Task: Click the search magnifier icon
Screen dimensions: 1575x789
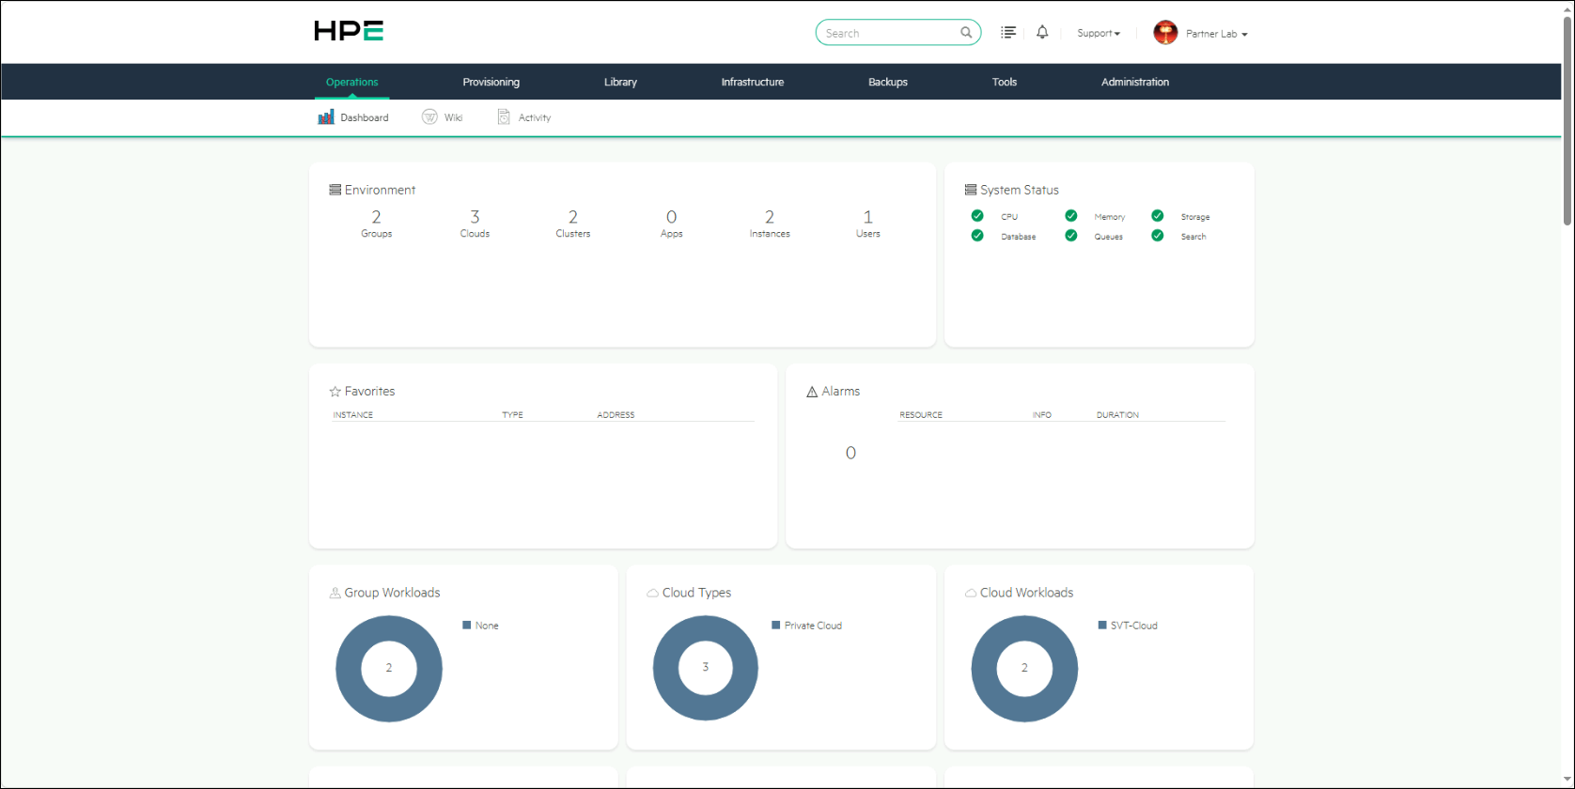Action: click(x=966, y=33)
